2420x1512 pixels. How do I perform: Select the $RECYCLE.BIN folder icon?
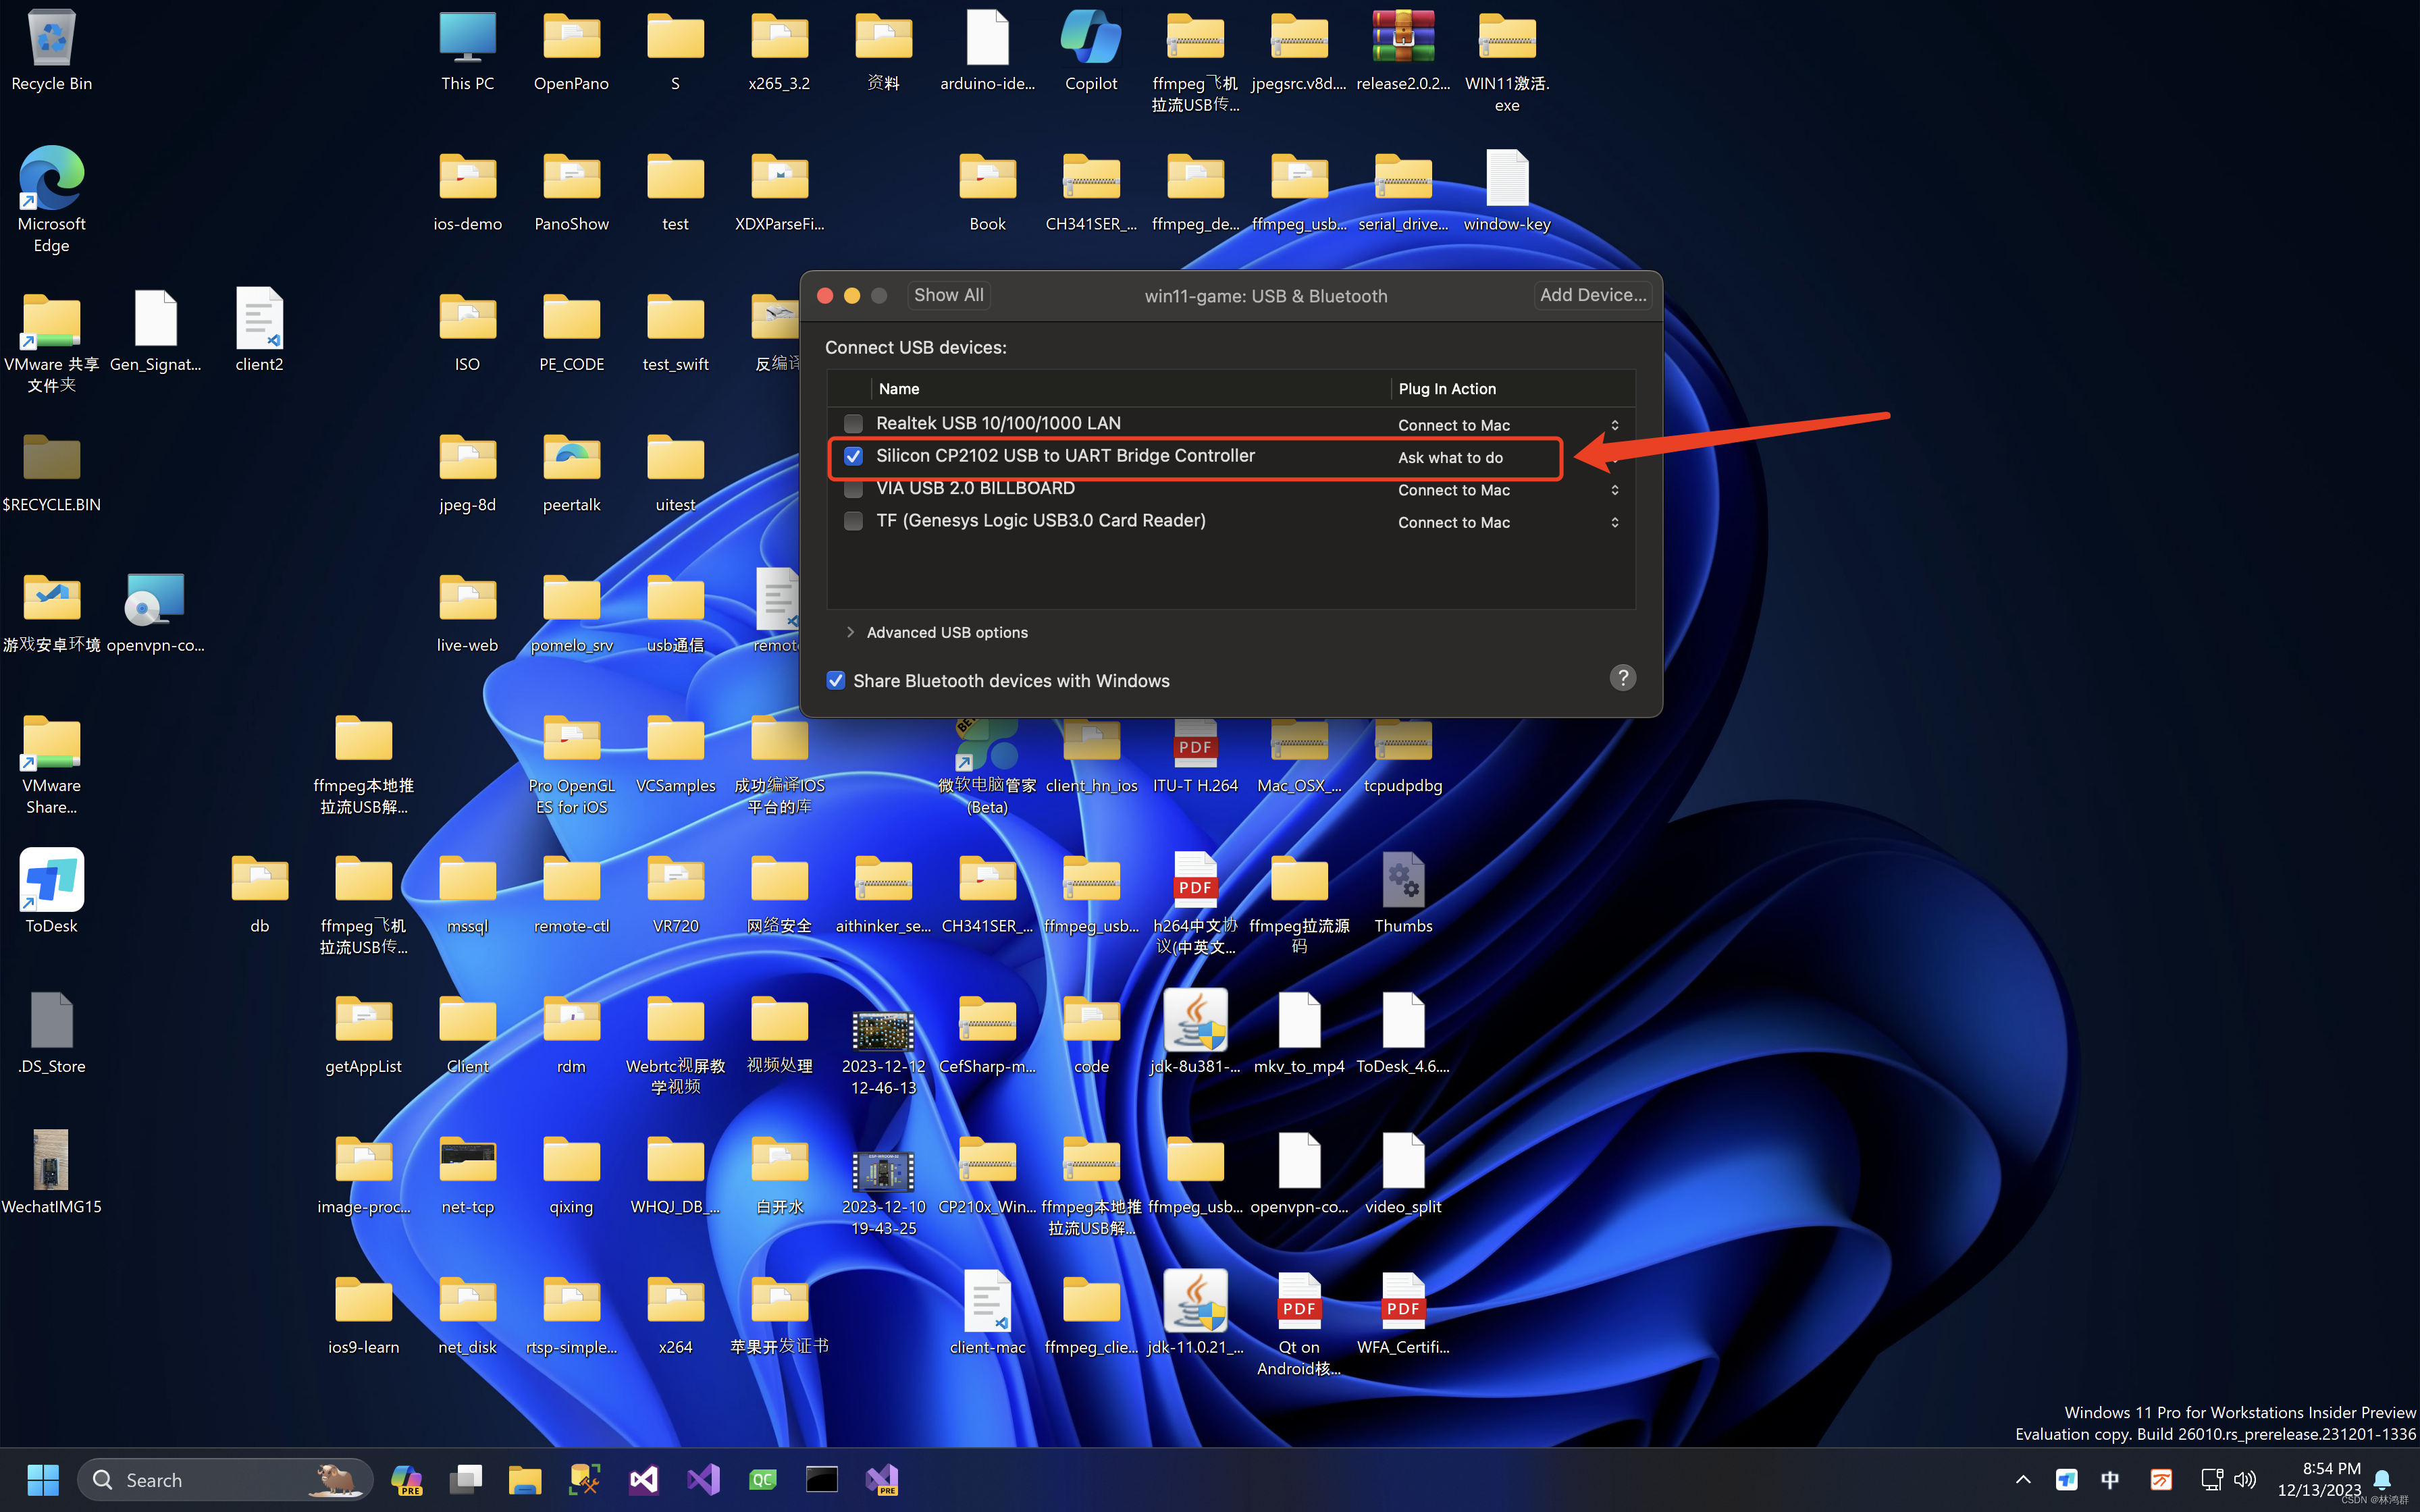coord(52,472)
